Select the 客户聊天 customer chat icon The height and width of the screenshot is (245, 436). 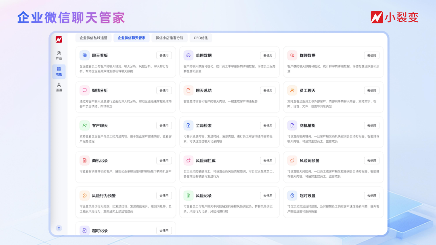click(85, 125)
